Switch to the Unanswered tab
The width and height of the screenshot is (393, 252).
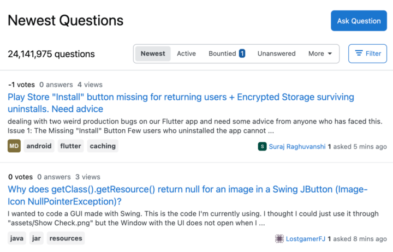tap(276, 53)
